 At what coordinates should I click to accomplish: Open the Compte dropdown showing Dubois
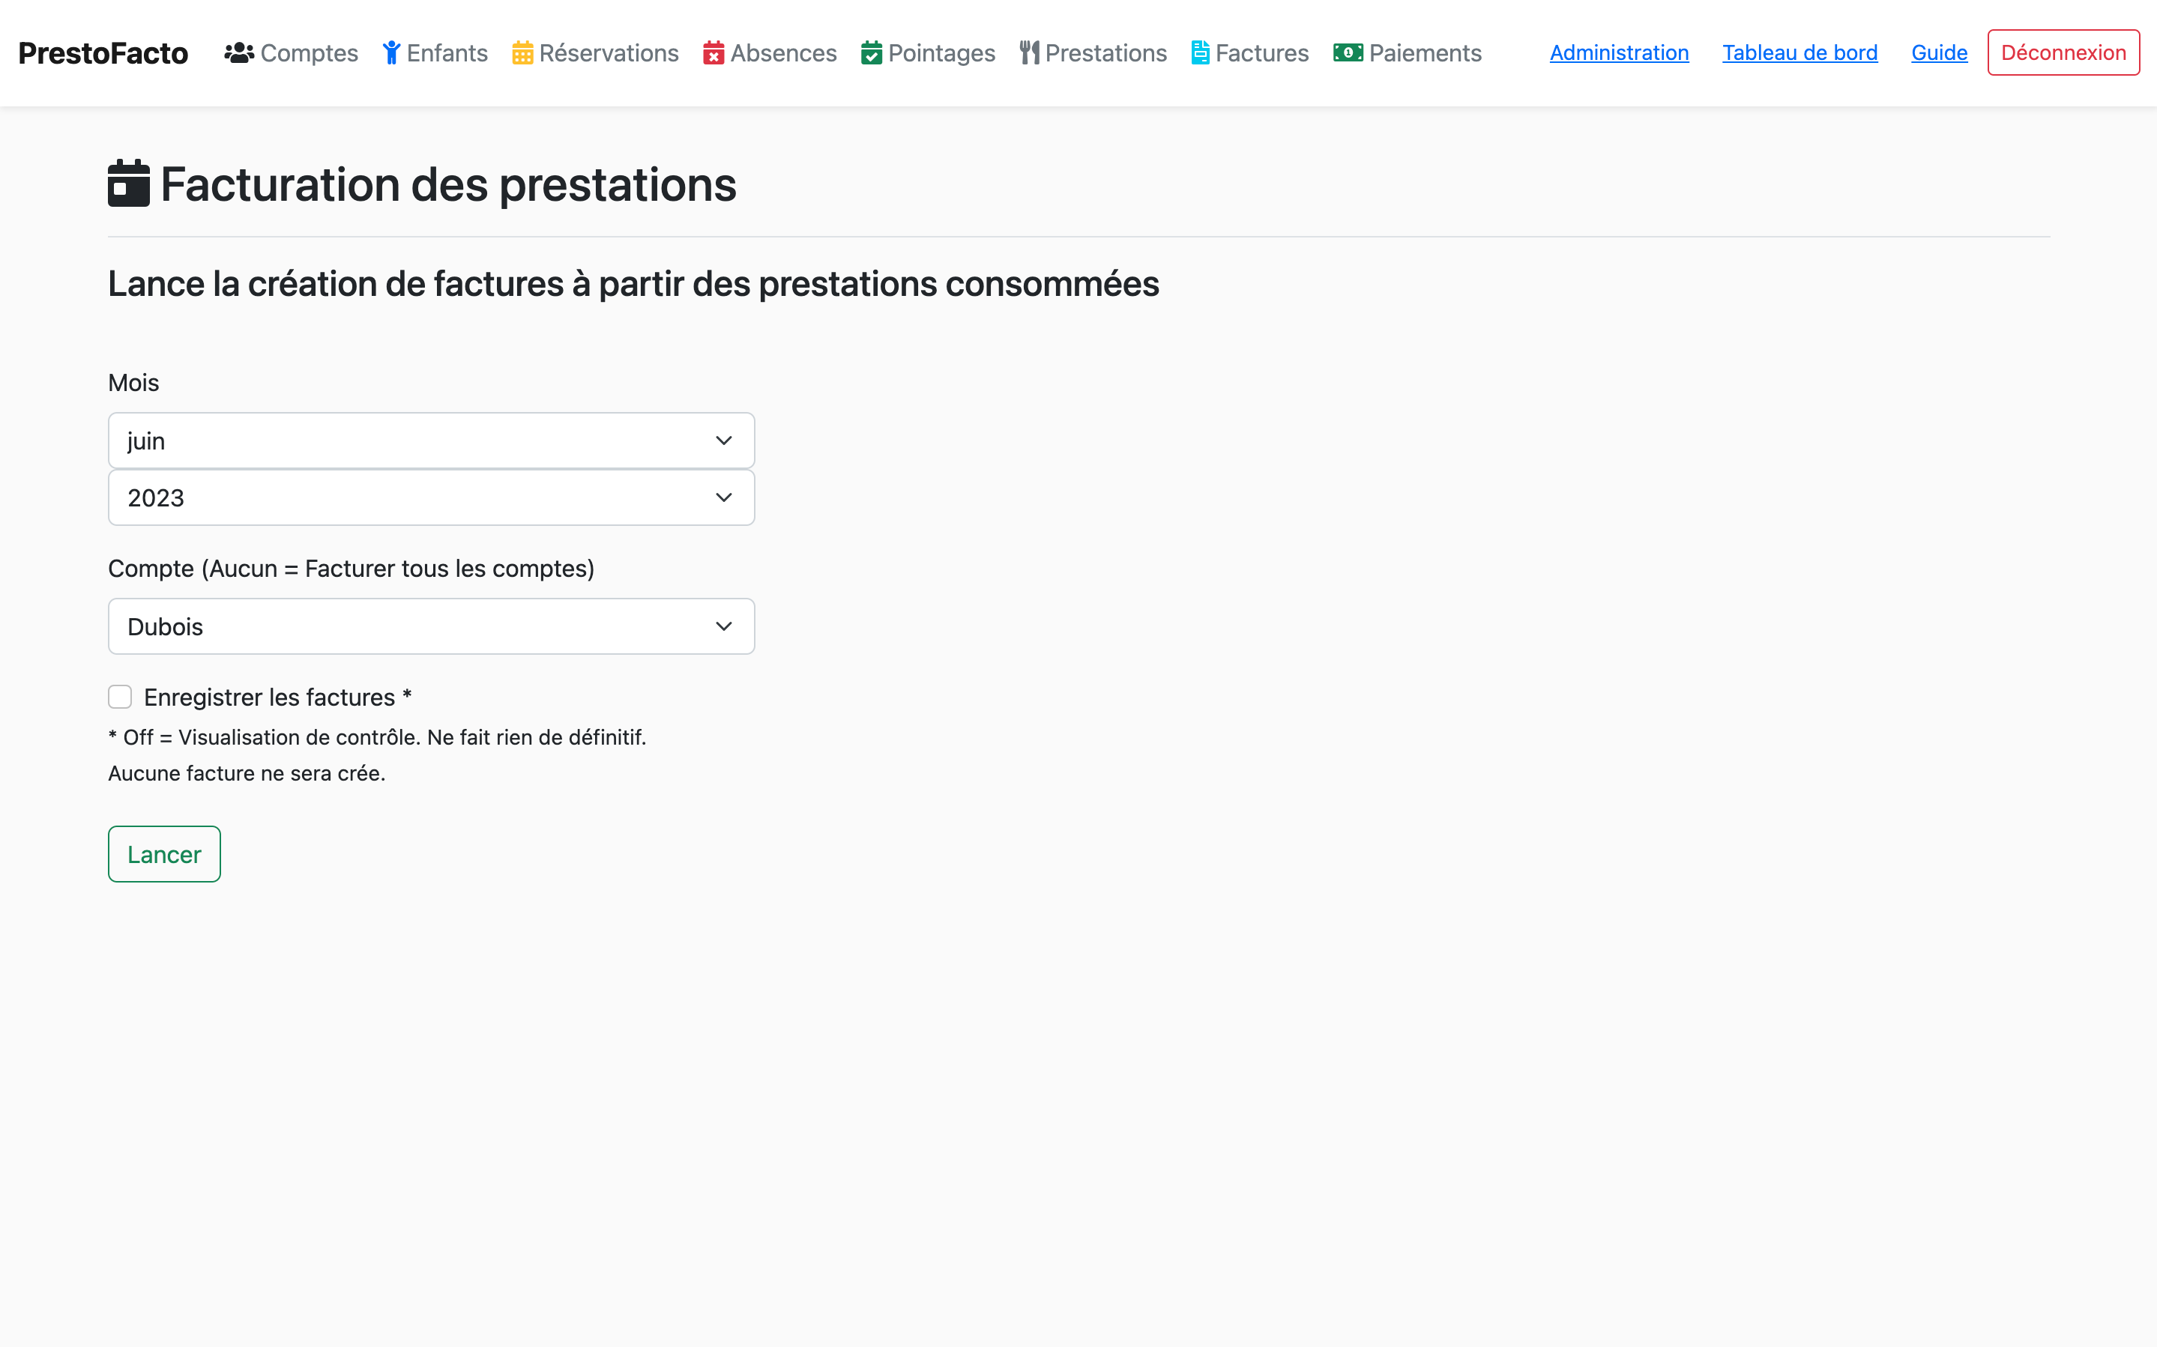pos(431,626)
